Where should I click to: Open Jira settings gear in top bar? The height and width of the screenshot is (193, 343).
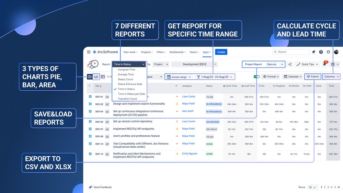[328, 52]
